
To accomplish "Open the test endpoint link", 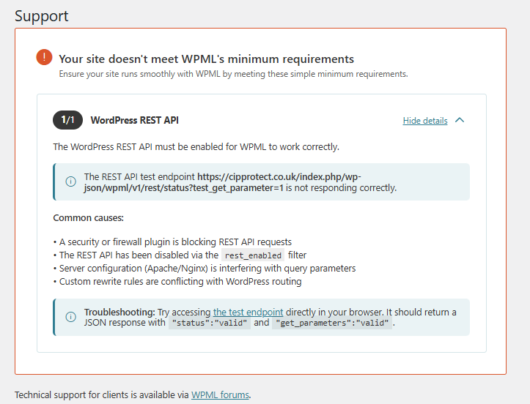I will [248, 312].
